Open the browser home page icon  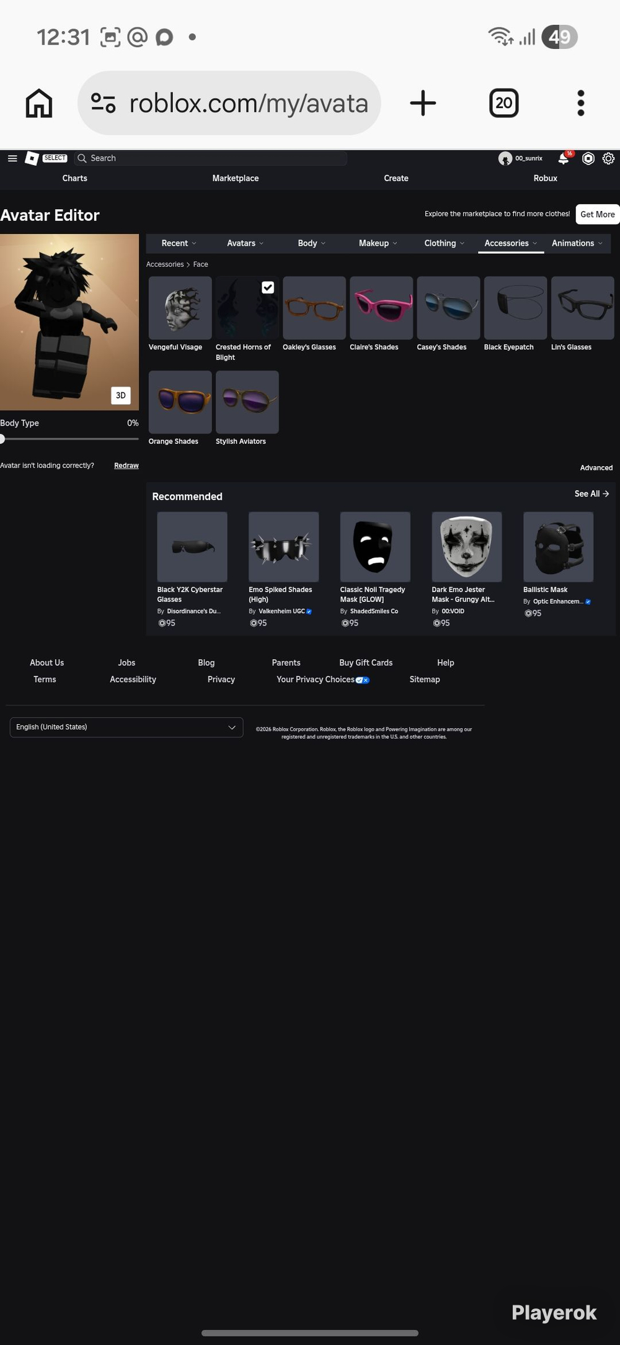click(x=39, y=103)
